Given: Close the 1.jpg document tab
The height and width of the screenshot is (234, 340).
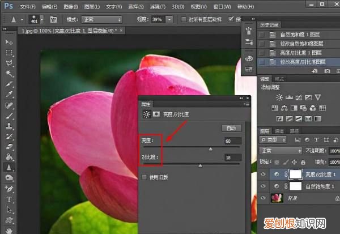Looking at the screenshot, I should [x=121, y=31].
